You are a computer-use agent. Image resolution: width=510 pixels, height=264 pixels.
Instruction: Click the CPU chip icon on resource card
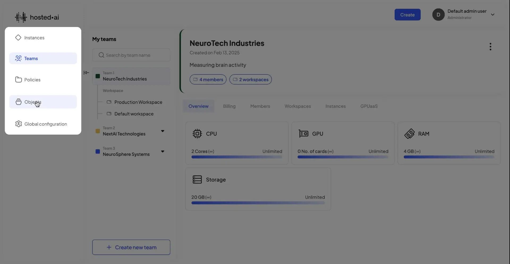(197, 133)
